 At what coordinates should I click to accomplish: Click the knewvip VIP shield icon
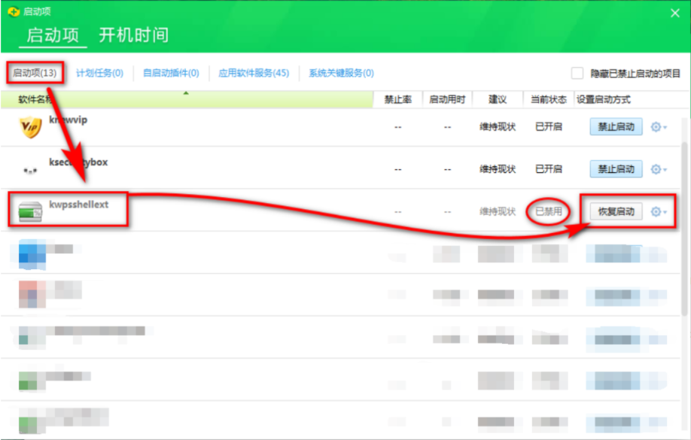pos(30,127)
